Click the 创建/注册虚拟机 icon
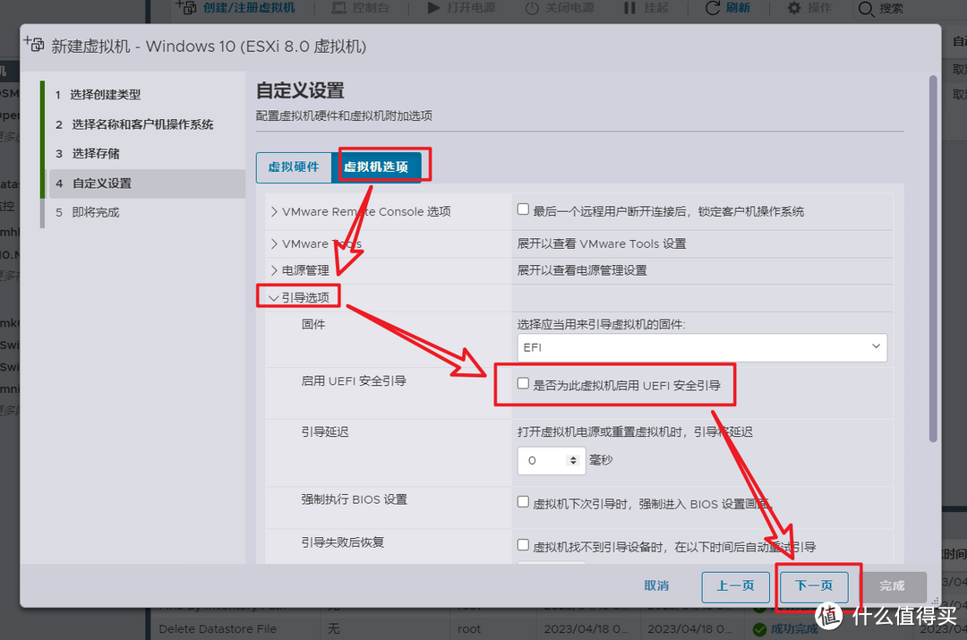 tap(185, 8)
